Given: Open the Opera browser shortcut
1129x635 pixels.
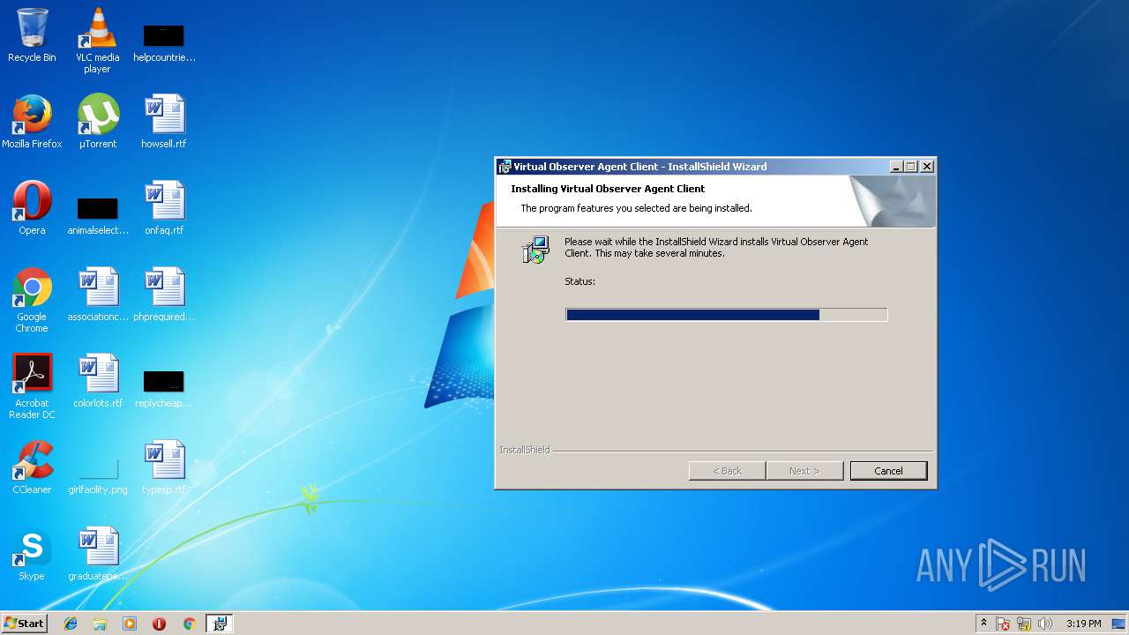Looking at the screenshot, I should click(32, 208).
